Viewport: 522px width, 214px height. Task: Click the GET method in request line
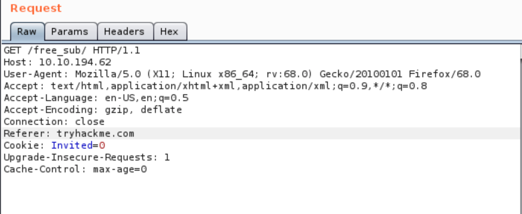[x=12, y=51]
